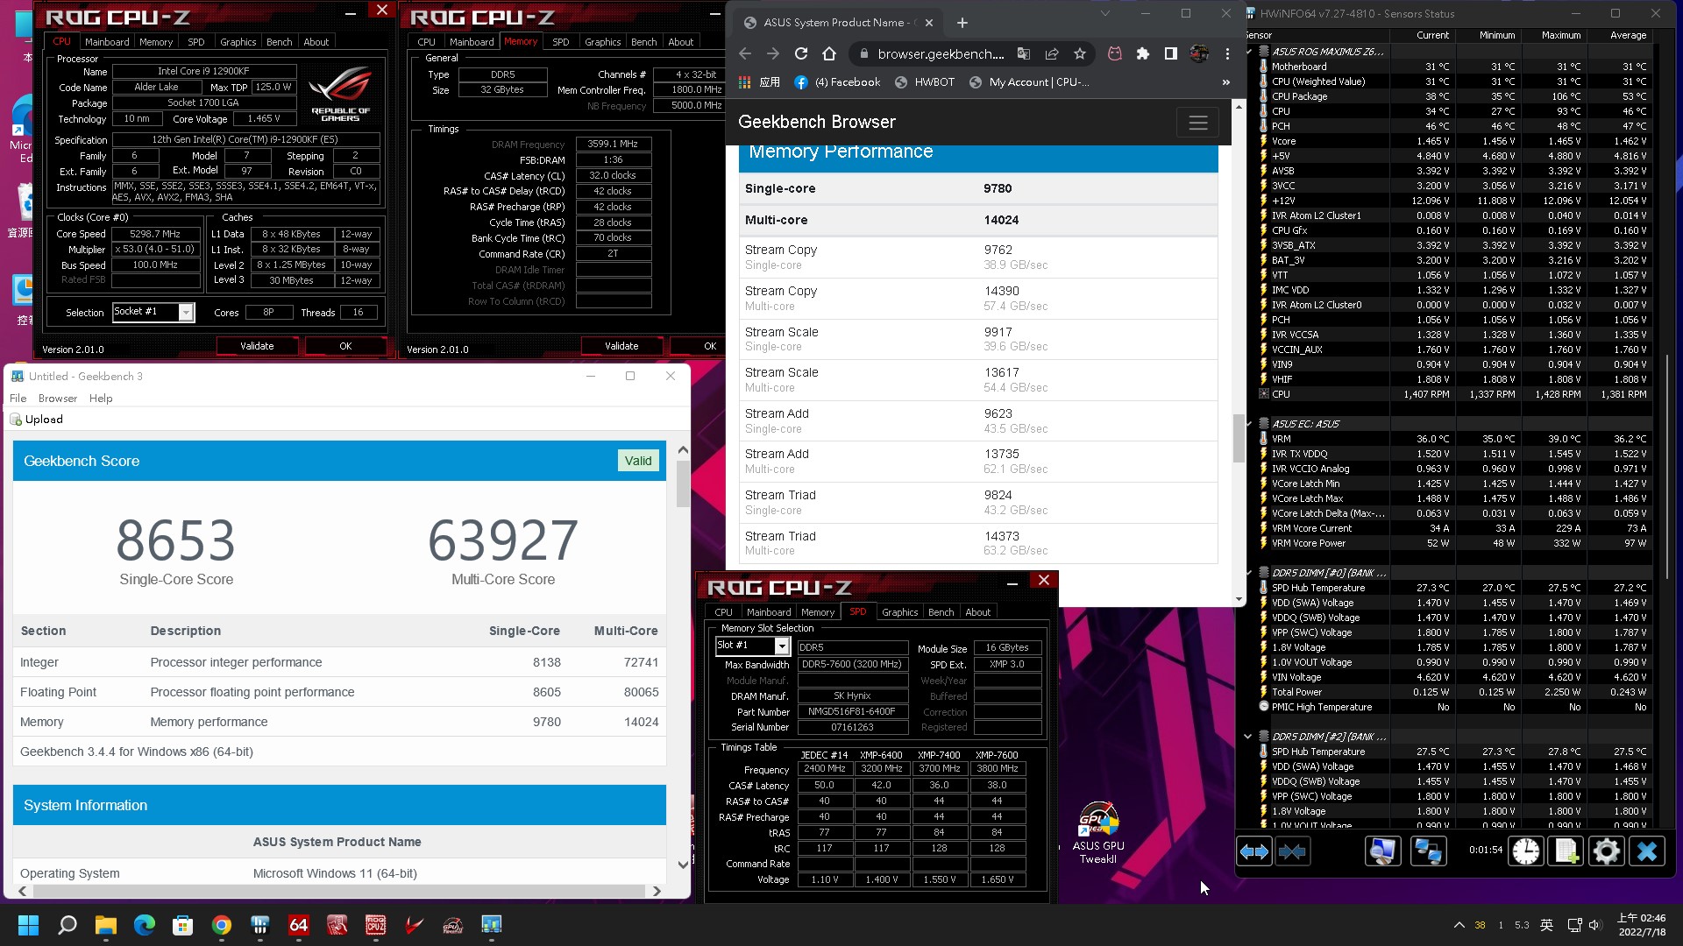The width and height of the screenshot is (1683, 946).
Task: Switch to SPD tab in CPU-Z Memory window
Action: coord(561,42)
